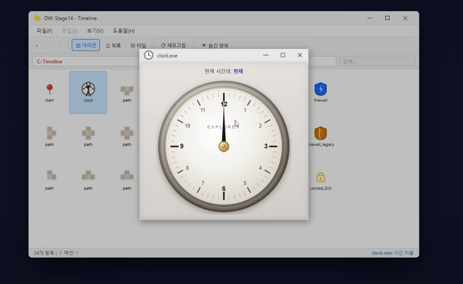Minimize the clock.exe window
Screen dimensions: 463x284
(x=266, y=55)
